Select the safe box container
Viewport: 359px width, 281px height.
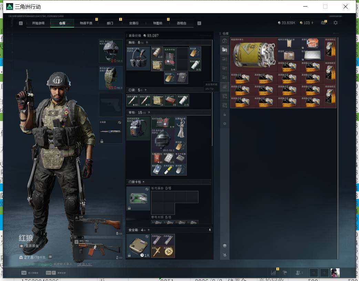coord(138,246)
